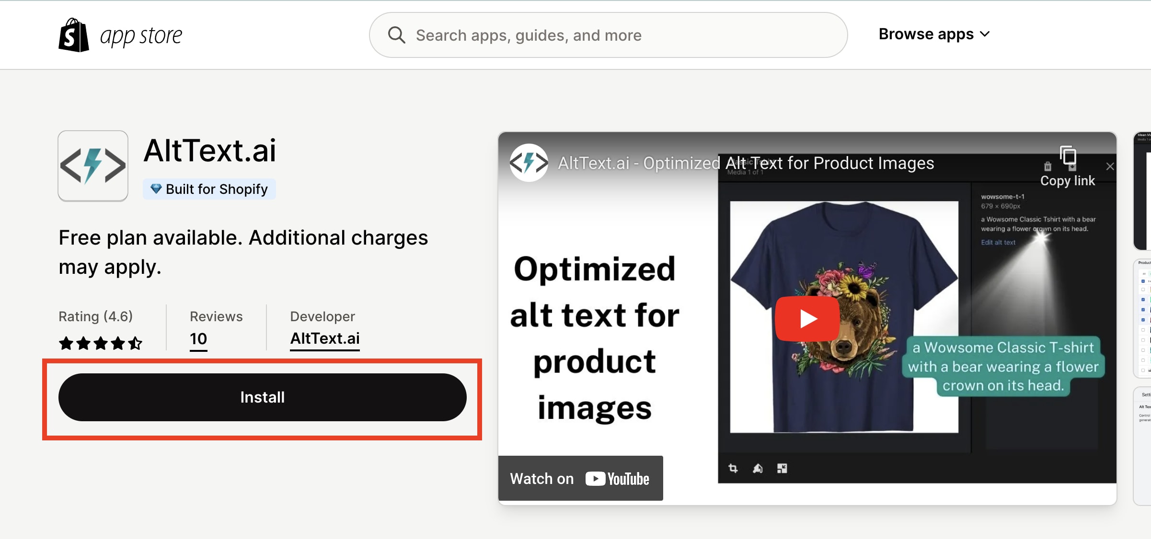Click the close X icon in video frame

pyautogui.click(x=1110, y=167)
